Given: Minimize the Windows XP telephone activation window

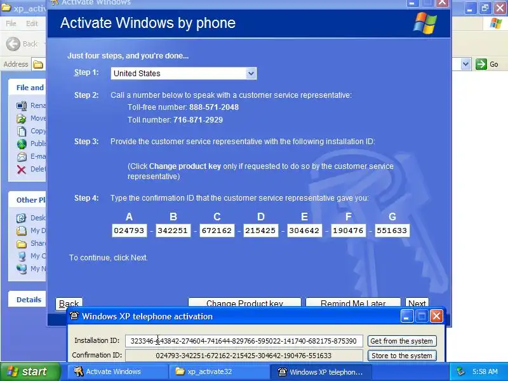Looking at the screenshot, I should point(407,316).
